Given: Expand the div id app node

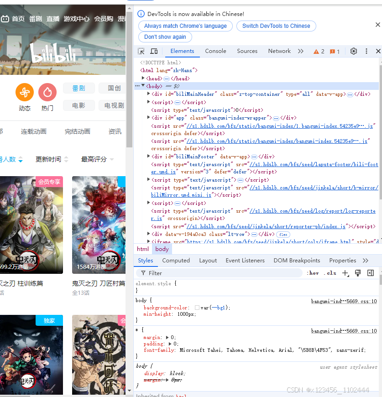Looking at the screenshot, I should [x=149, y=117].
